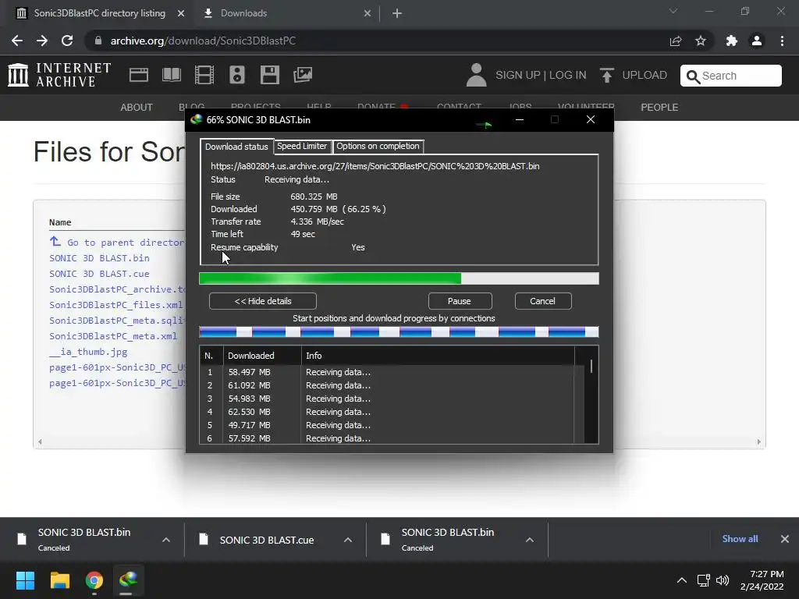The image size is (799, 599).
Task: Expand SONIC 3D BLAST.cue download options
Action: point(348,540)
